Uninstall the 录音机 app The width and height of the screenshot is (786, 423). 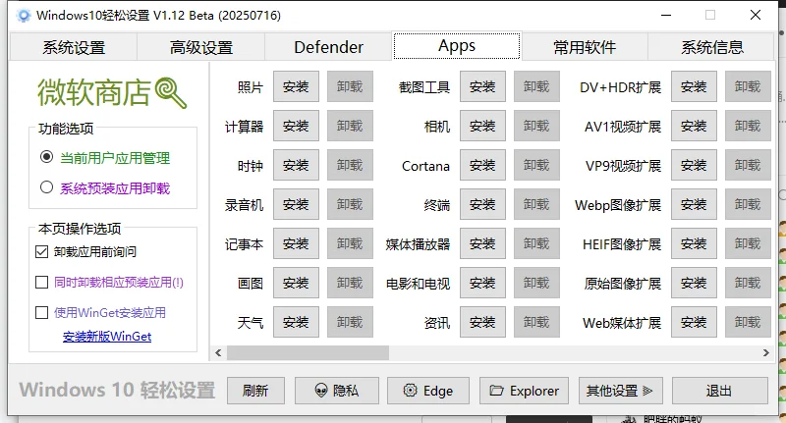coord(350,204)
